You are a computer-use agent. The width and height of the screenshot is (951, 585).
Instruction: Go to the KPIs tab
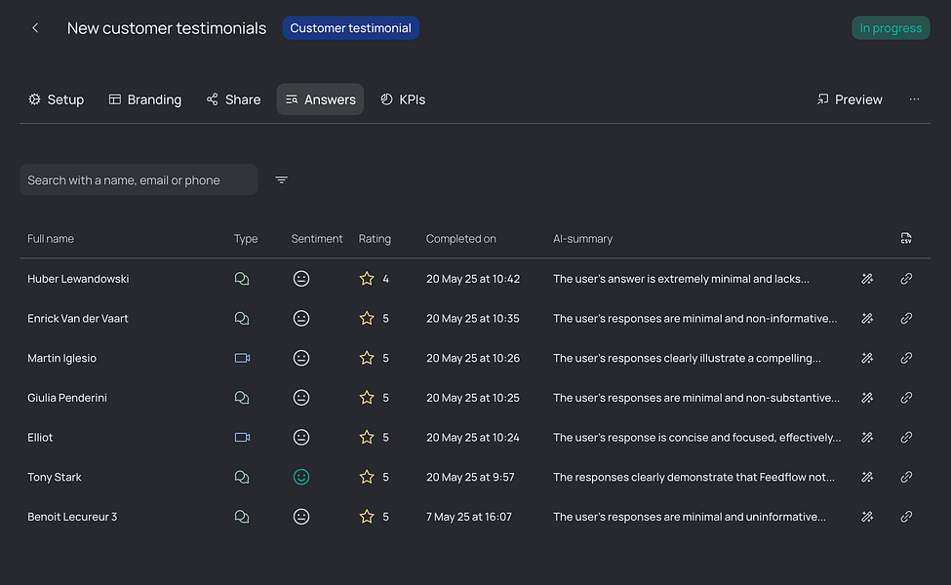coord(403,99)
